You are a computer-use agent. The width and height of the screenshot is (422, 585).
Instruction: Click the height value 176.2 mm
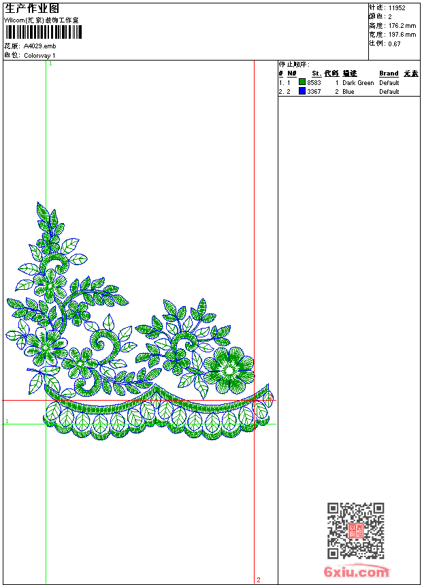402,26
